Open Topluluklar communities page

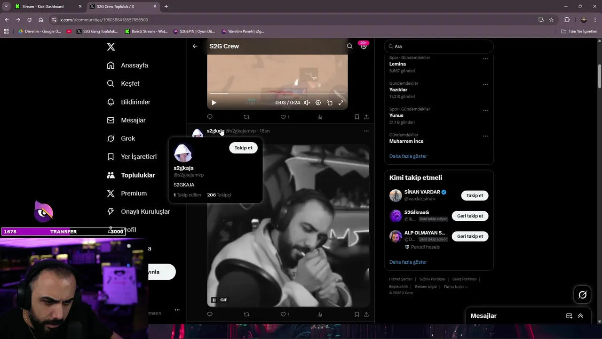pos(131,175)
